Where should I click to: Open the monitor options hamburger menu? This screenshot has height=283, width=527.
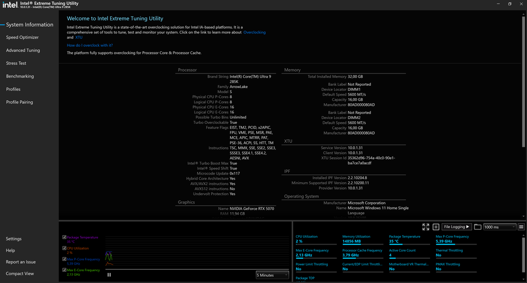tap(521, 227)
